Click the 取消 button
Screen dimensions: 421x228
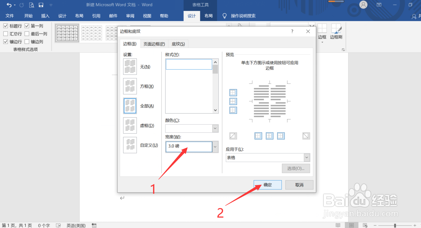pos(299,185)
